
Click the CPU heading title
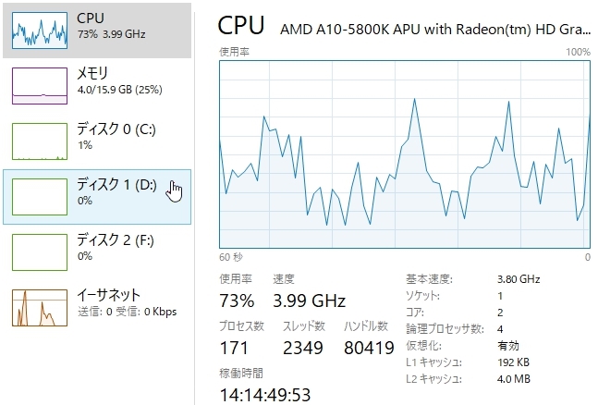point(241,25)
